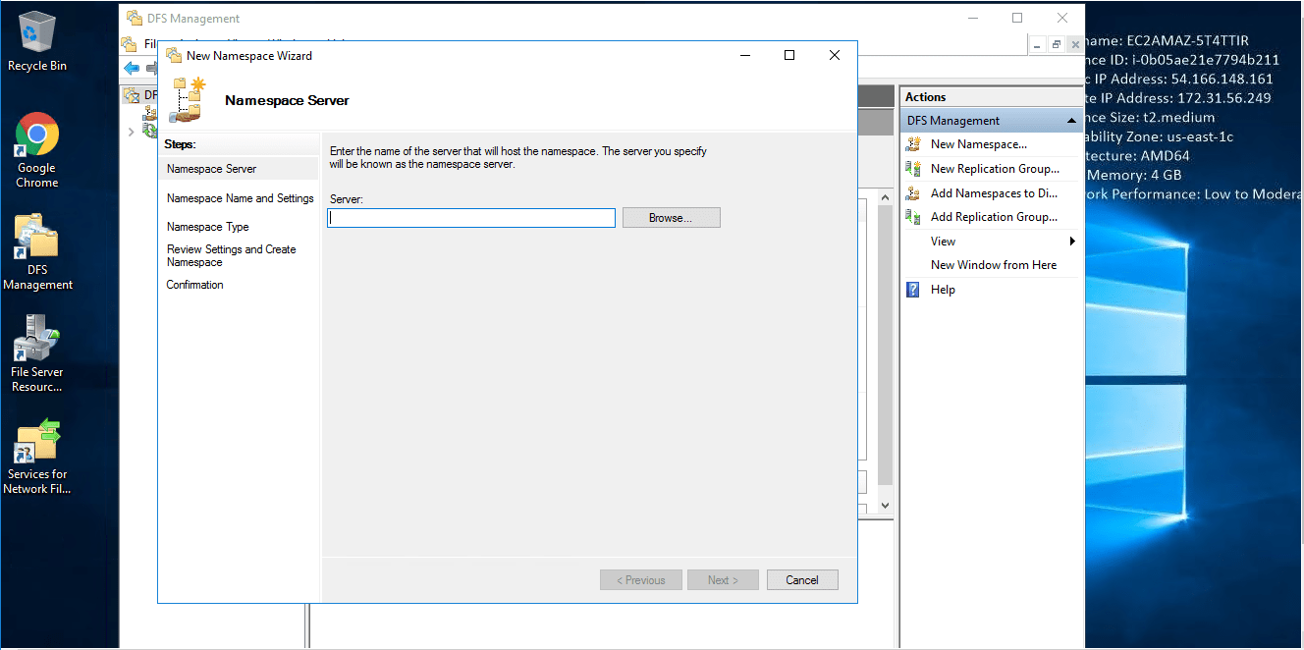Click the Help question mark icon
This screenshot has width=1304, height=650.
click(913, 290)
